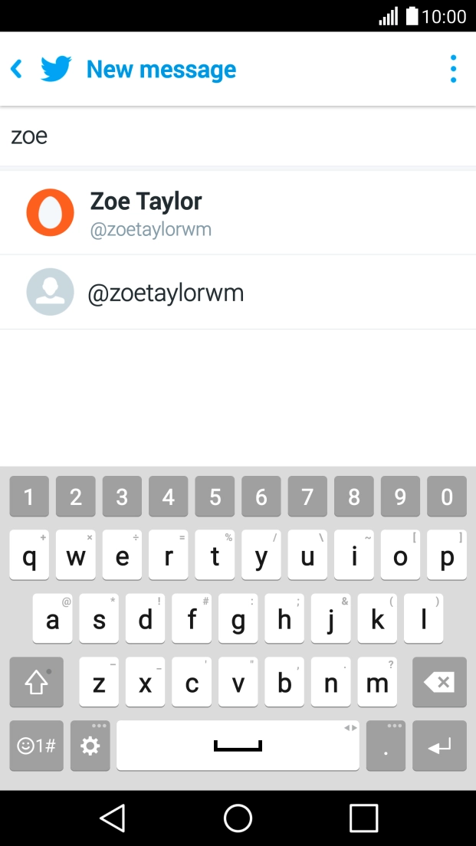
Task: Tap the Android home circle button
Action: click(x=238, y=818)
